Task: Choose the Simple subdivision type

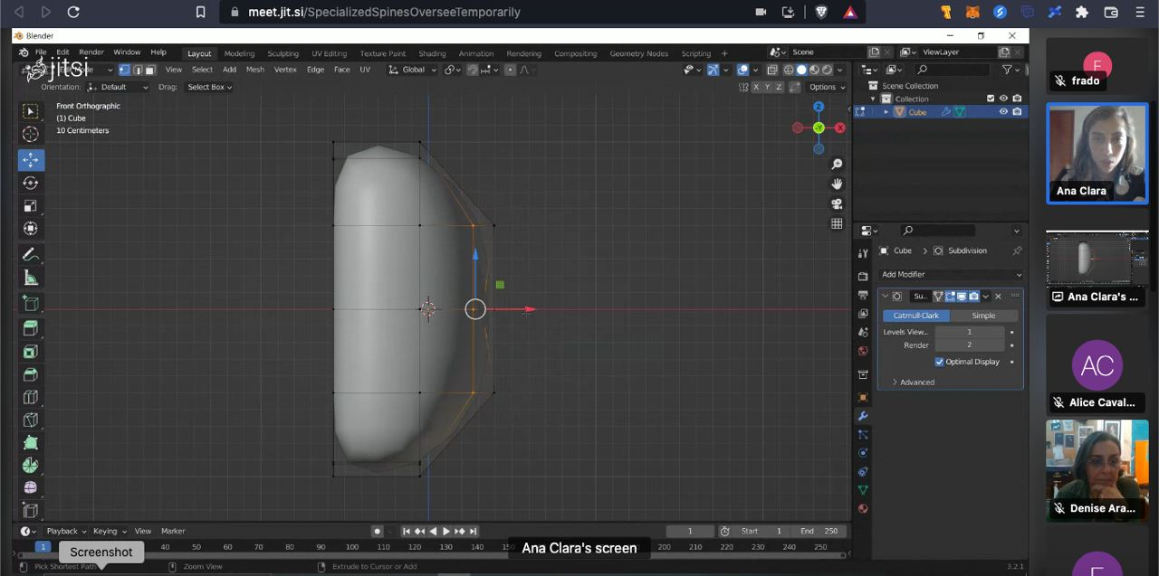Action: (983, 316)
